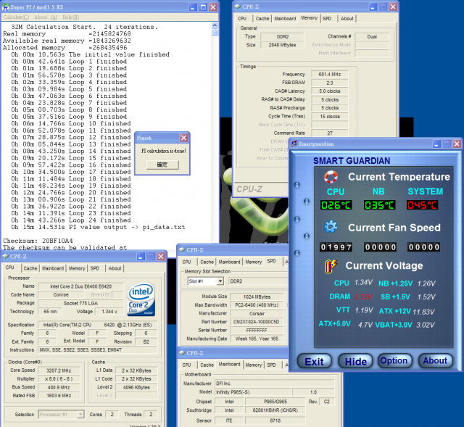
Task: Click the Part Number CM2X1024-10000C5D field
Action: coord(256,322)
